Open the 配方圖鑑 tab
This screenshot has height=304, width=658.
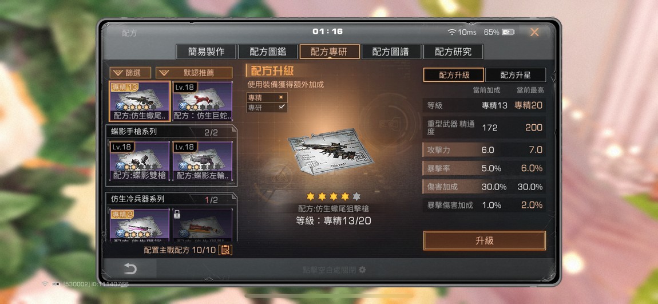pyautogui.click(x=268, y=52)
